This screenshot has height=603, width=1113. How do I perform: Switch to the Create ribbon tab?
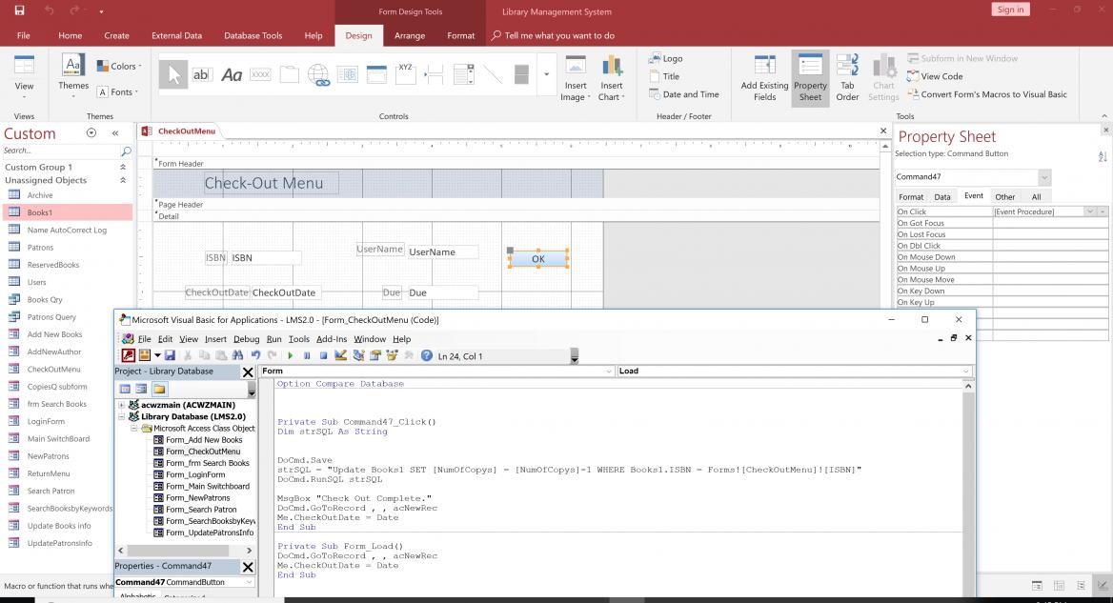click(x=116, y=35)
